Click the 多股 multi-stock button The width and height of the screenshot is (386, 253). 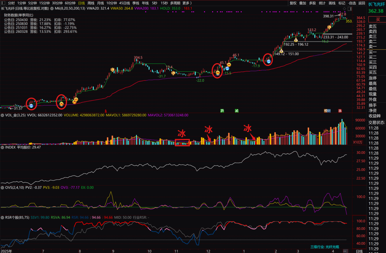pyautogui.click(x=312, y=3)
